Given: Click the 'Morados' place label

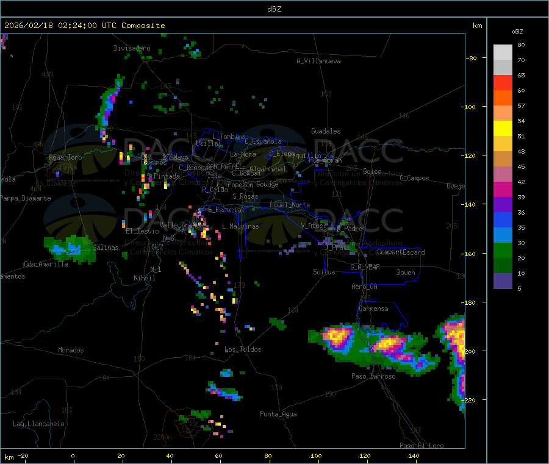Looking at the screenshot, I should 71,350.
